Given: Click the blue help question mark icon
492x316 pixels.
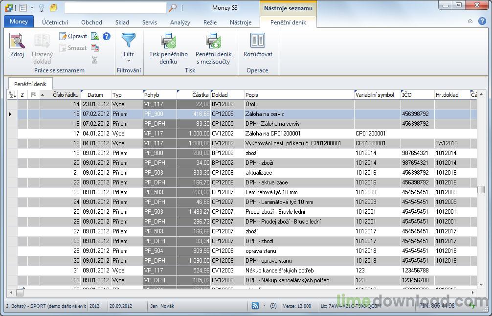Looking at the screenshot, I should click(106, 36).
